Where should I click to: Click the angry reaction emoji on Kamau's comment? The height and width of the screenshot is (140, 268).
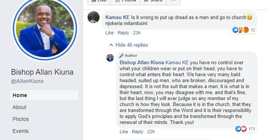click(246, 30)
